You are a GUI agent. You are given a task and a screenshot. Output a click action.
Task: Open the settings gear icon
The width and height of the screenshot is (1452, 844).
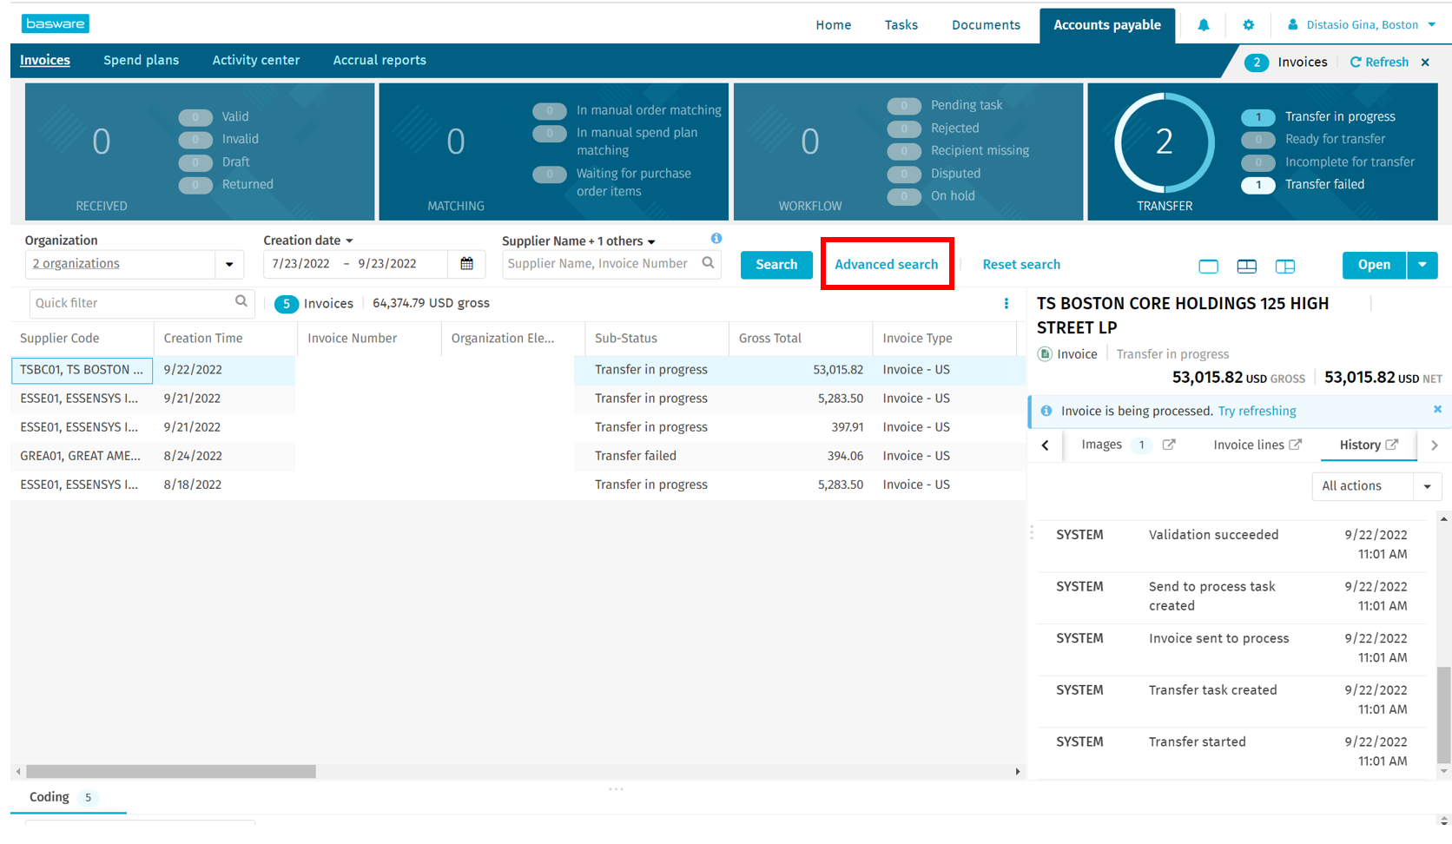point(1248,25)
